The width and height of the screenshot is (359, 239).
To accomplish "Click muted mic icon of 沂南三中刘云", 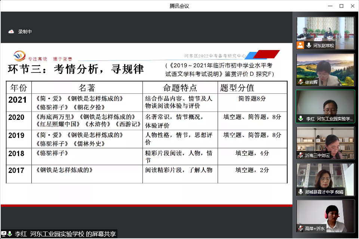I will pos(301,155).
